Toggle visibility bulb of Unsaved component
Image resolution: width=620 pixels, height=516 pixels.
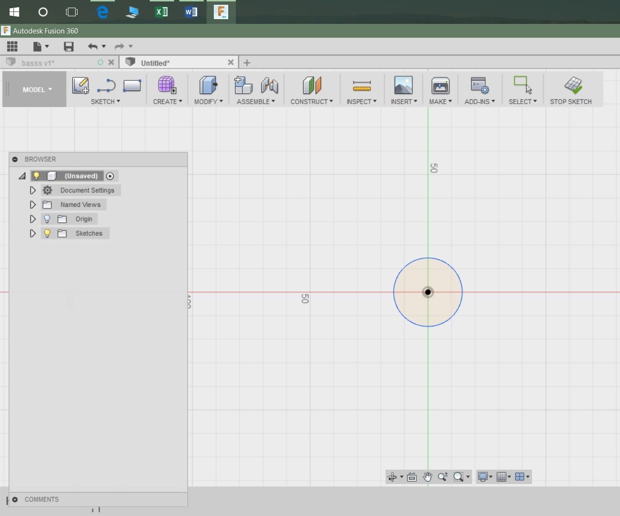36,176
